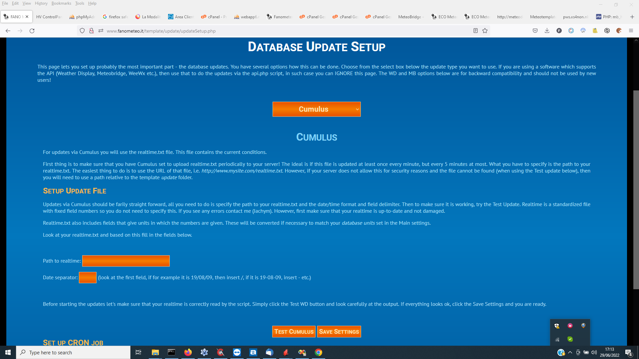Open Google Chrome from the taskbar
Screen dimensions: 639x359
click(x=319, y=352)
